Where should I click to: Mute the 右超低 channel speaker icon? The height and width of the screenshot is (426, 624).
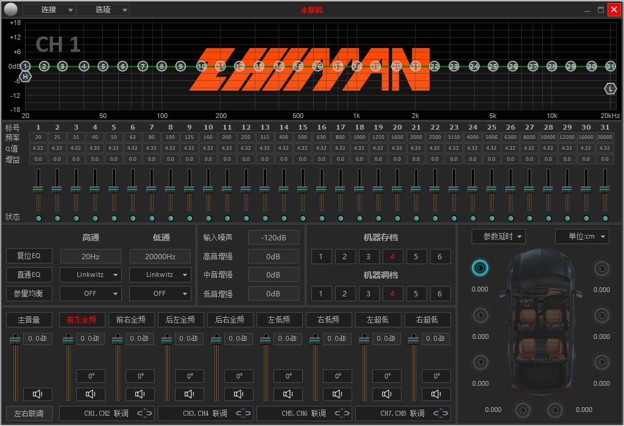point(436,394)
